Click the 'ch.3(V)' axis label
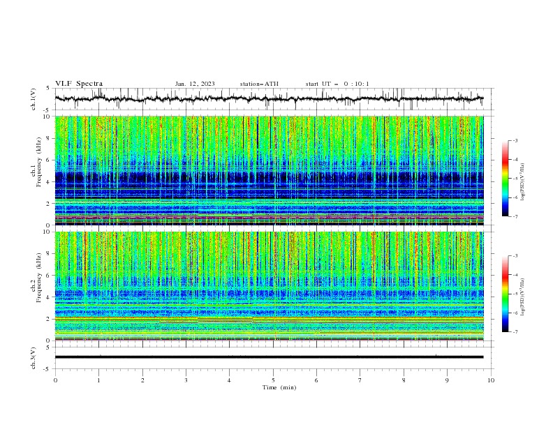Viewport: 553px width, 427px height. tap(34, 358)
